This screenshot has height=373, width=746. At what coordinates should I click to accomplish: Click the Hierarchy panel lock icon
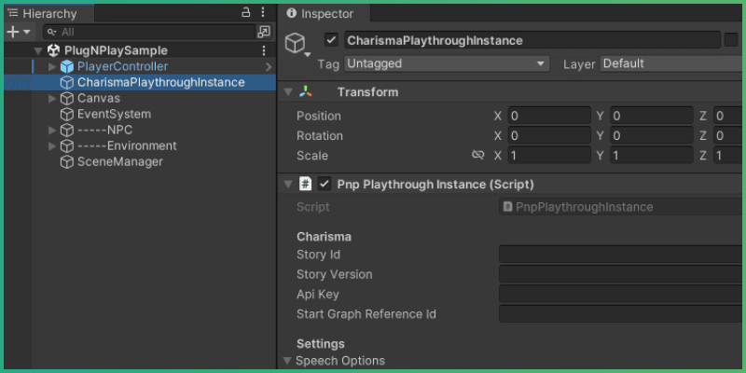click(246, 13)
